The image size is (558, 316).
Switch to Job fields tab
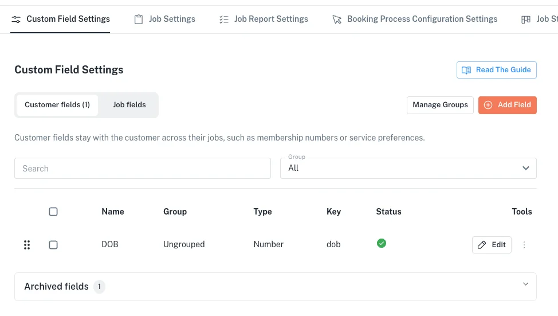(129, 105)
